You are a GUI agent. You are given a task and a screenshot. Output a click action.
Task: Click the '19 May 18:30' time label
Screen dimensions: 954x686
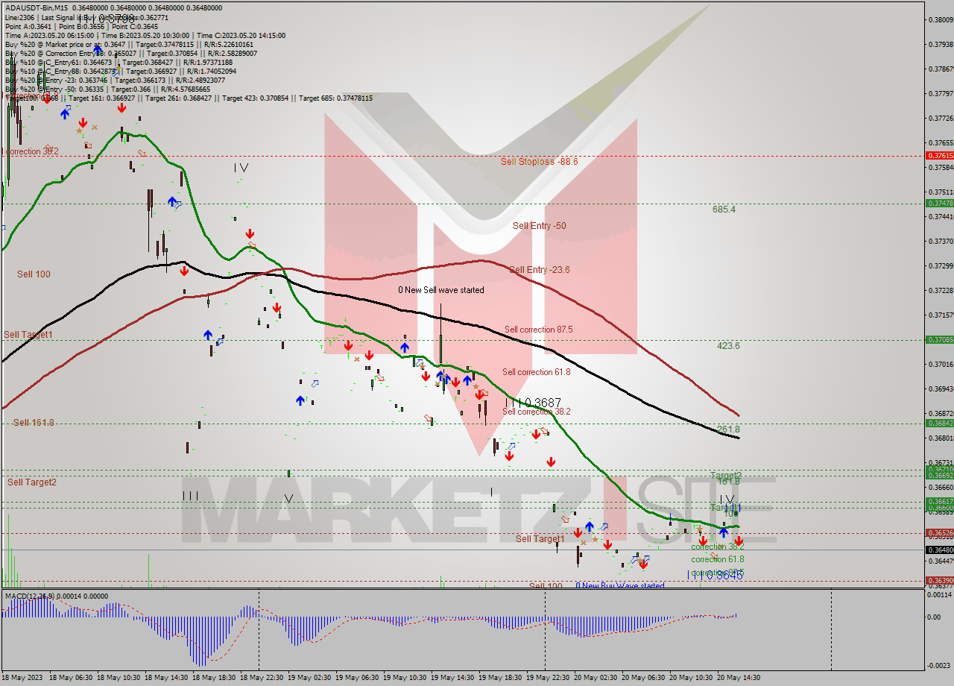coord(500,677)
